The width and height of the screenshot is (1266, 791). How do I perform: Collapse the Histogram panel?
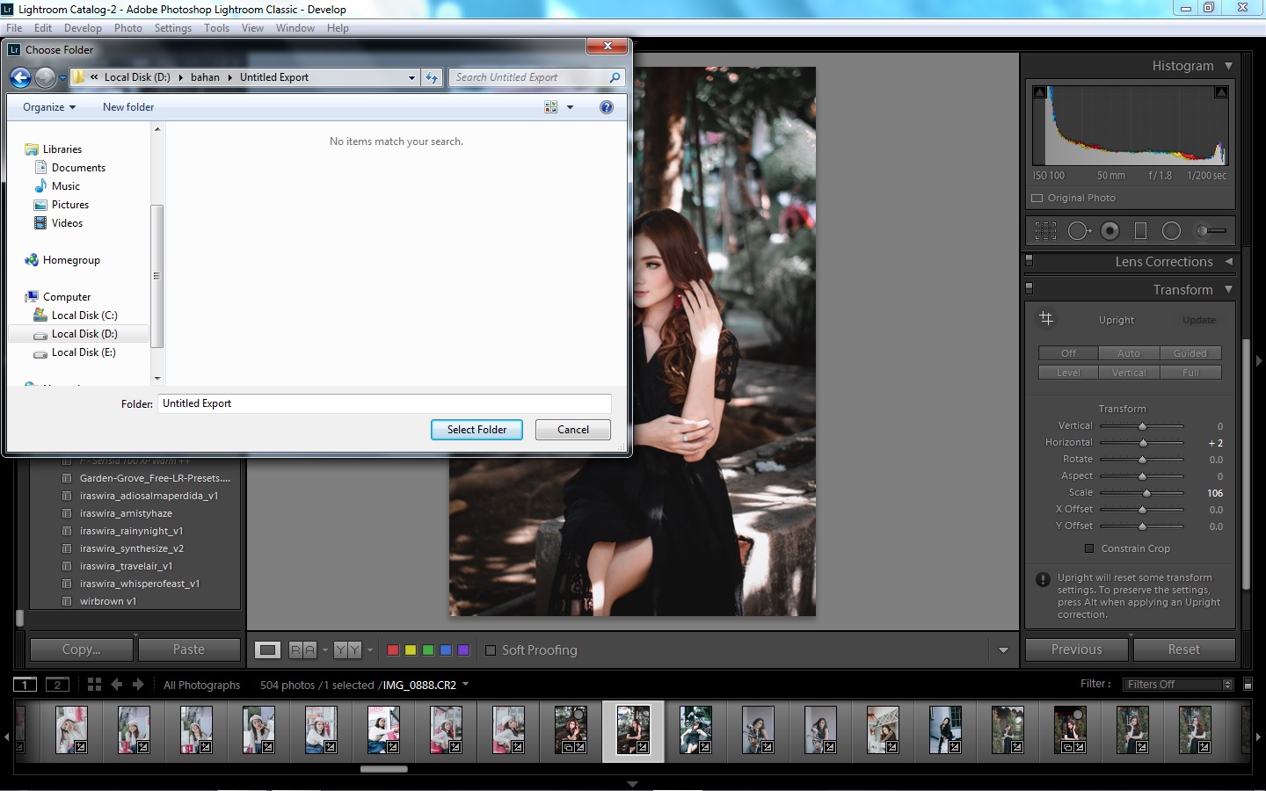(1228, 66)
